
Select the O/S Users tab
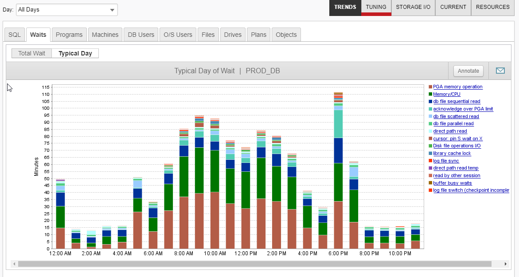(x=178, y=35)
